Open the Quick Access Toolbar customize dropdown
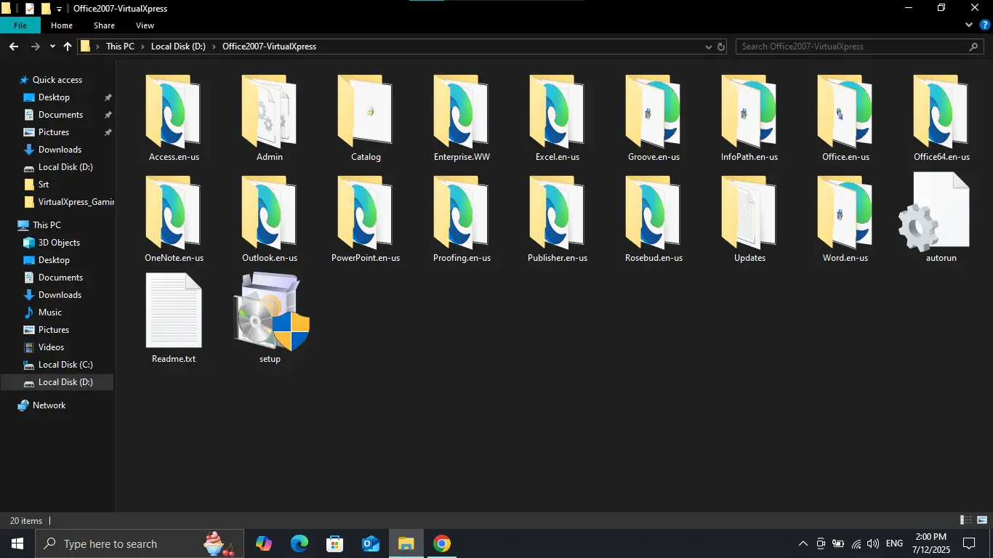Screen dimensions: 993x558 click(59, 9)
